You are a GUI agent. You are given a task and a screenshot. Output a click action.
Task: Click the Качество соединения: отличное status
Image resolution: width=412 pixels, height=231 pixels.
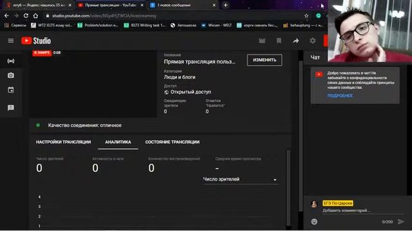[84, 126]
